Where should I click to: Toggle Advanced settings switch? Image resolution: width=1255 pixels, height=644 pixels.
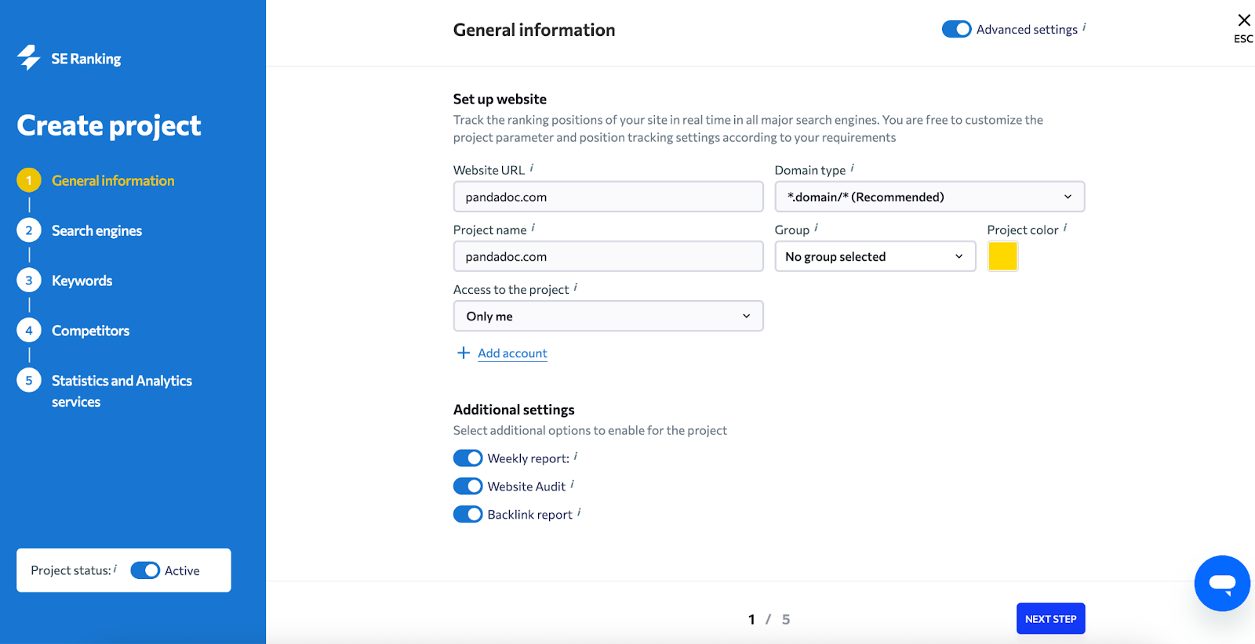(957, 29)
